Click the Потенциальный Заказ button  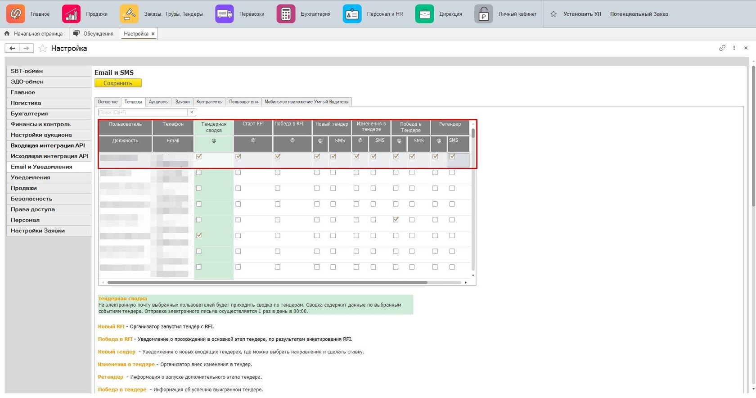pyautogui.click(x=639, y=14)
